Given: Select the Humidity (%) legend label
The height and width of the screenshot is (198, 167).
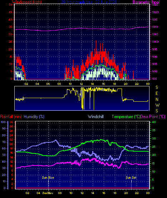Looking at the screenshot, I should (x=34, y=117).
